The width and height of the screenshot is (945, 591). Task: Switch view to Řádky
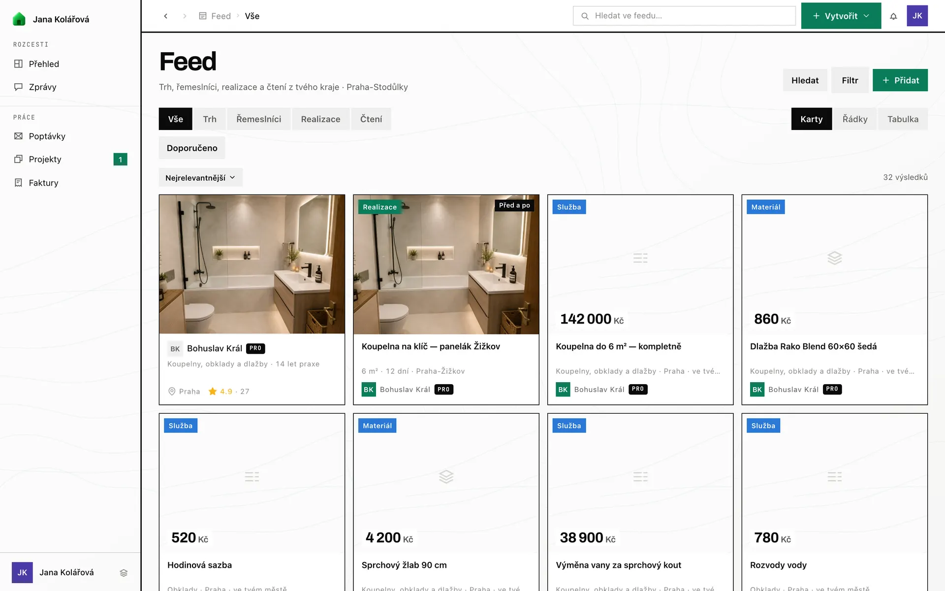point(855,119)
